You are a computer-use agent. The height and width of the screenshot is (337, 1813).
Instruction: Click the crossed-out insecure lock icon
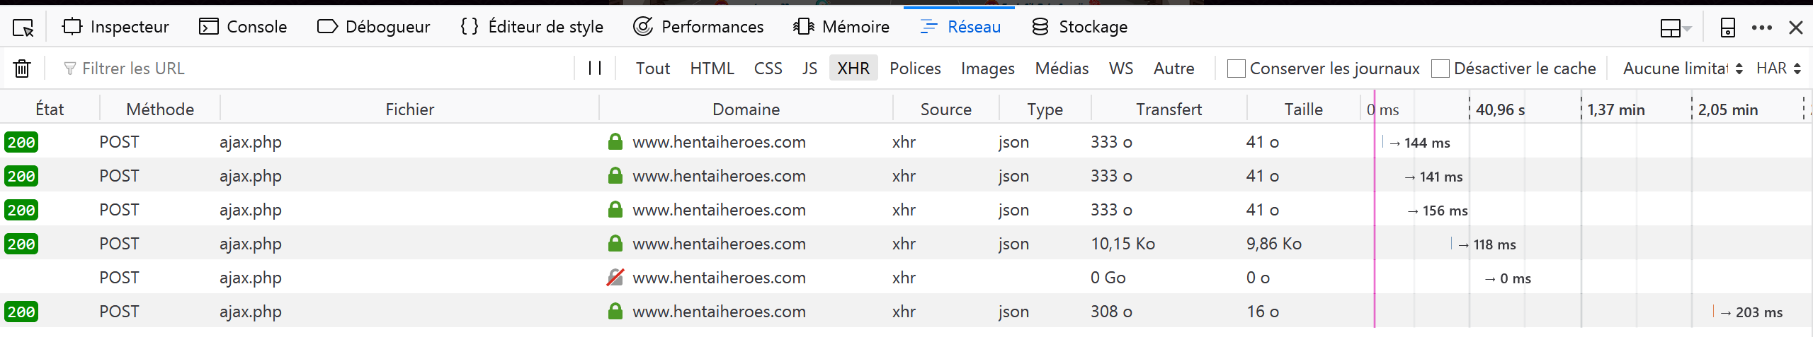pos(615,278)
